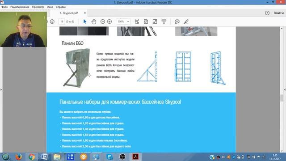The height and width of the screenshot is (161, 286).
Task: Open the Файл menu
Action: pyautogui.click(x=4, y=7)
